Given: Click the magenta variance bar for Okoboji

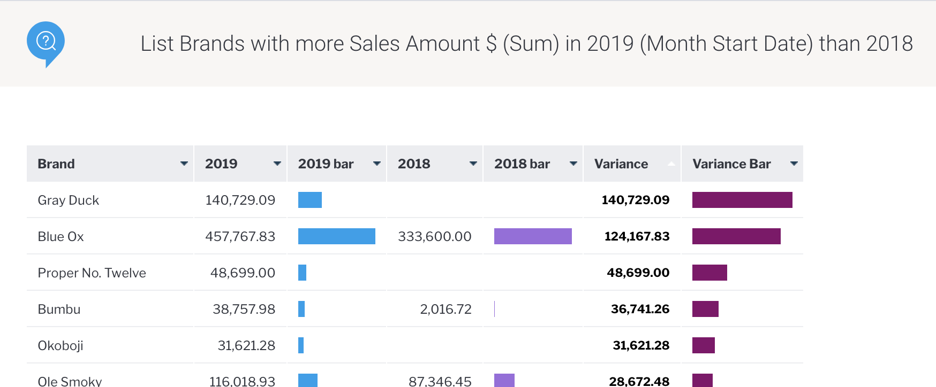Looking at the screenshot, I should [704, 345].
